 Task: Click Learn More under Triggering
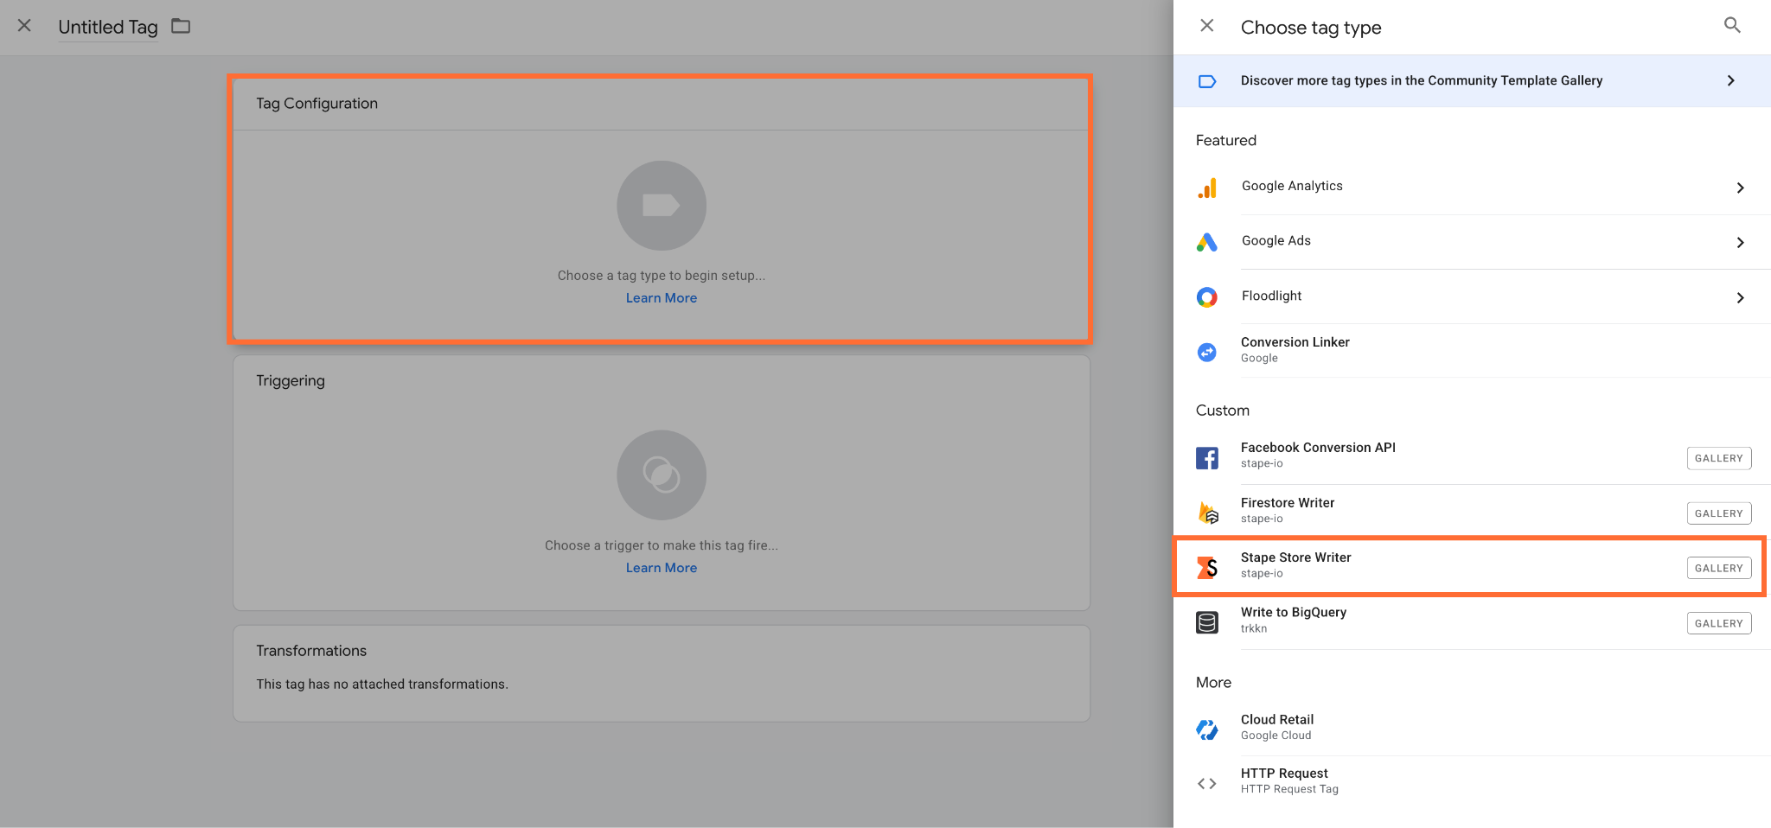[662, 568]
